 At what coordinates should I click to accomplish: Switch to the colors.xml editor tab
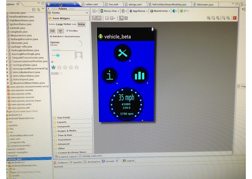point(92,4)
